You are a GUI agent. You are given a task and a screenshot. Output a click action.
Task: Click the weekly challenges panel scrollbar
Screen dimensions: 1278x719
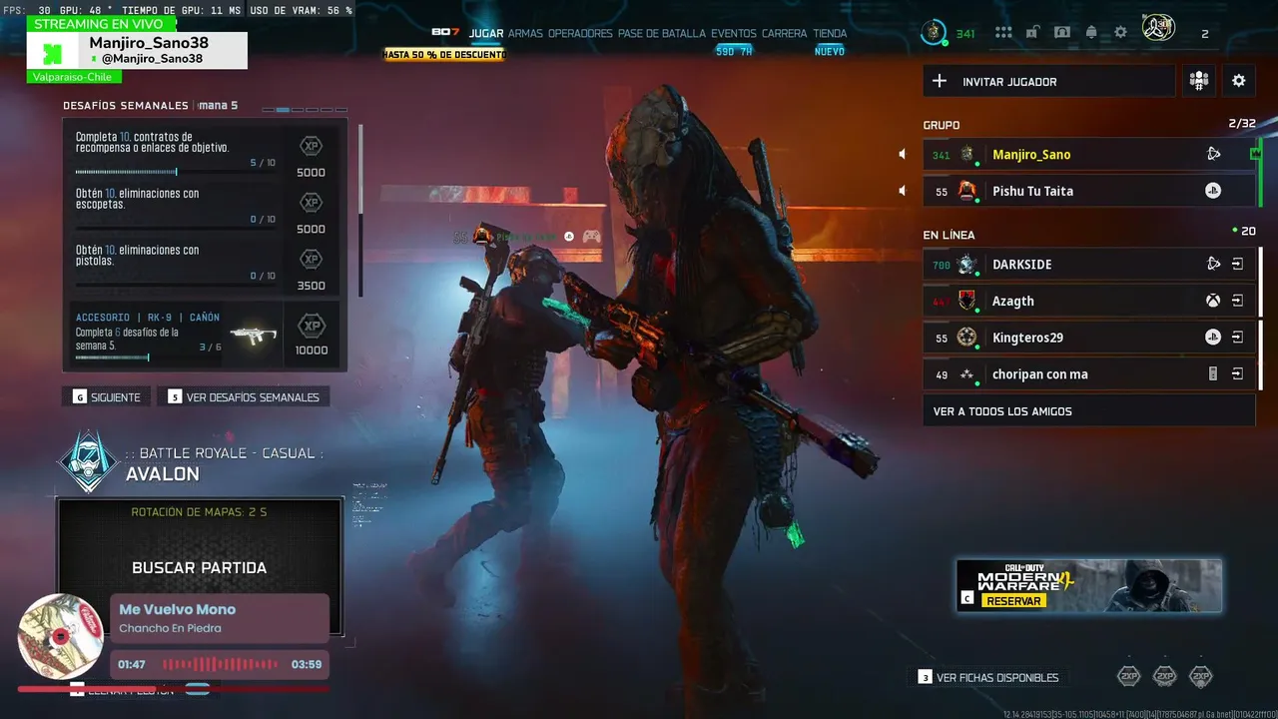(359, 210)
